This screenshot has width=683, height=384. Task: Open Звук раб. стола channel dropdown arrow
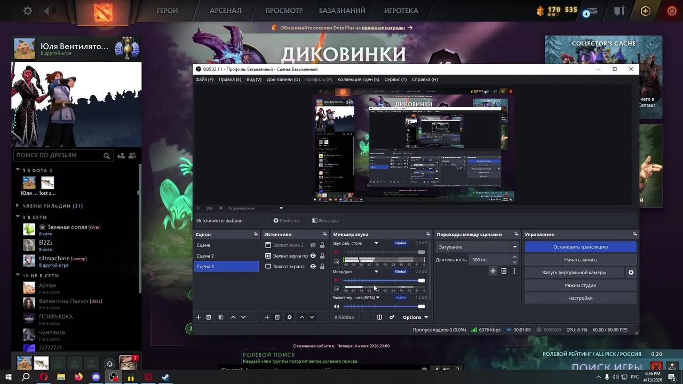[x=376, y=243]
